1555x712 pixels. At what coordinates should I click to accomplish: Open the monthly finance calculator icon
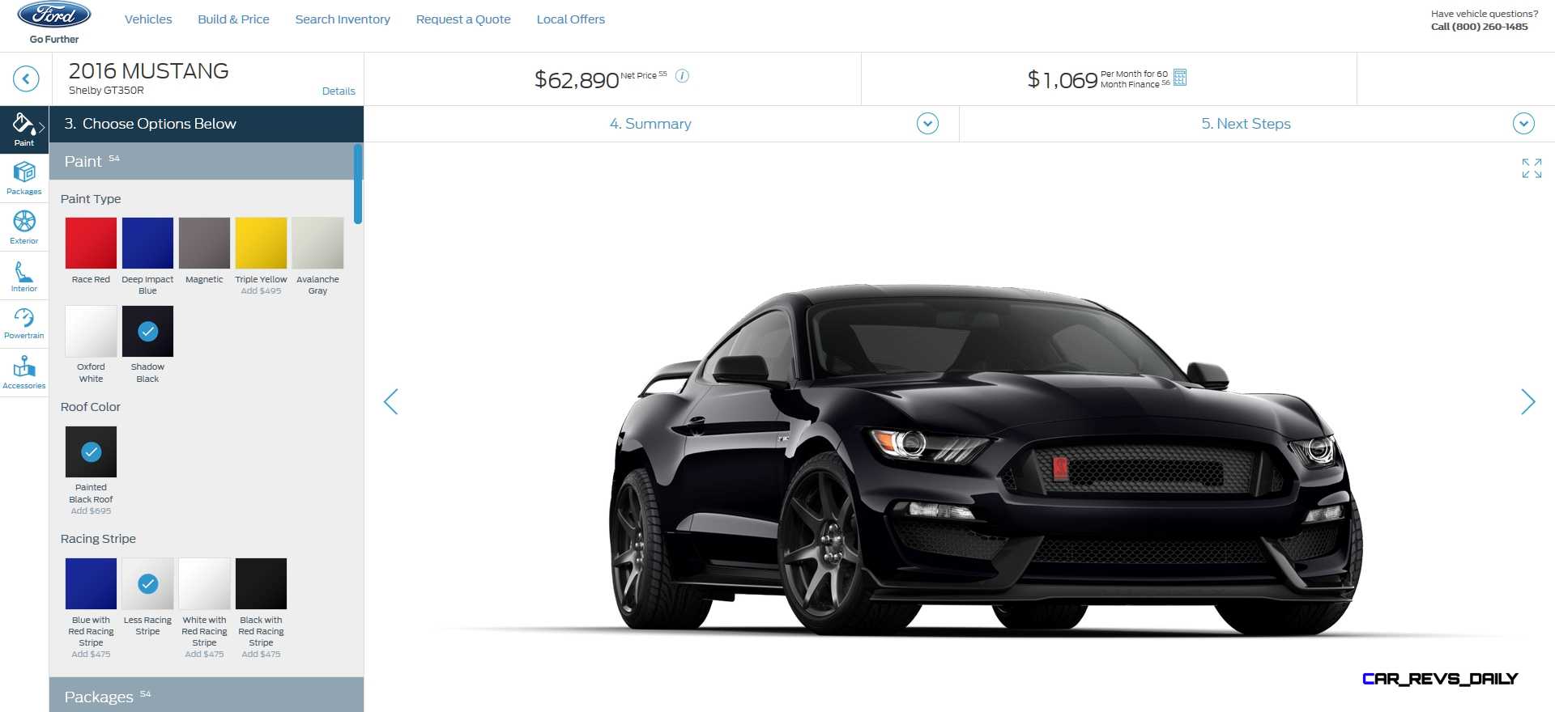pyautogui.click(x=1180, y=78)
